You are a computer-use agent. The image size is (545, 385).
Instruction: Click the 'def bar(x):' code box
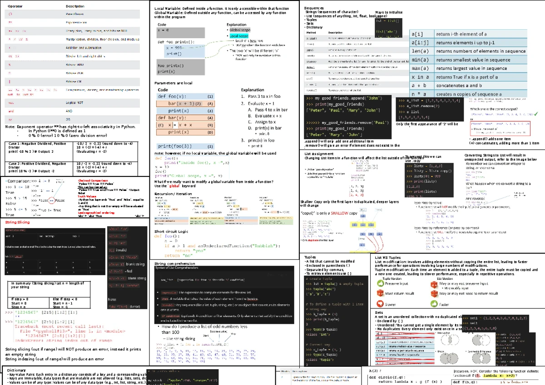[x=186, y=118]
